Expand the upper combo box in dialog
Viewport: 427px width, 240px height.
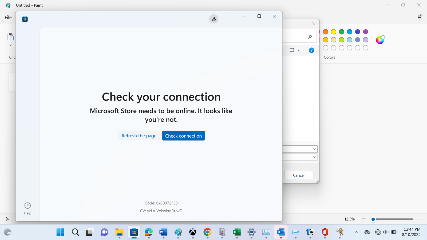click(x=314, y=149)
